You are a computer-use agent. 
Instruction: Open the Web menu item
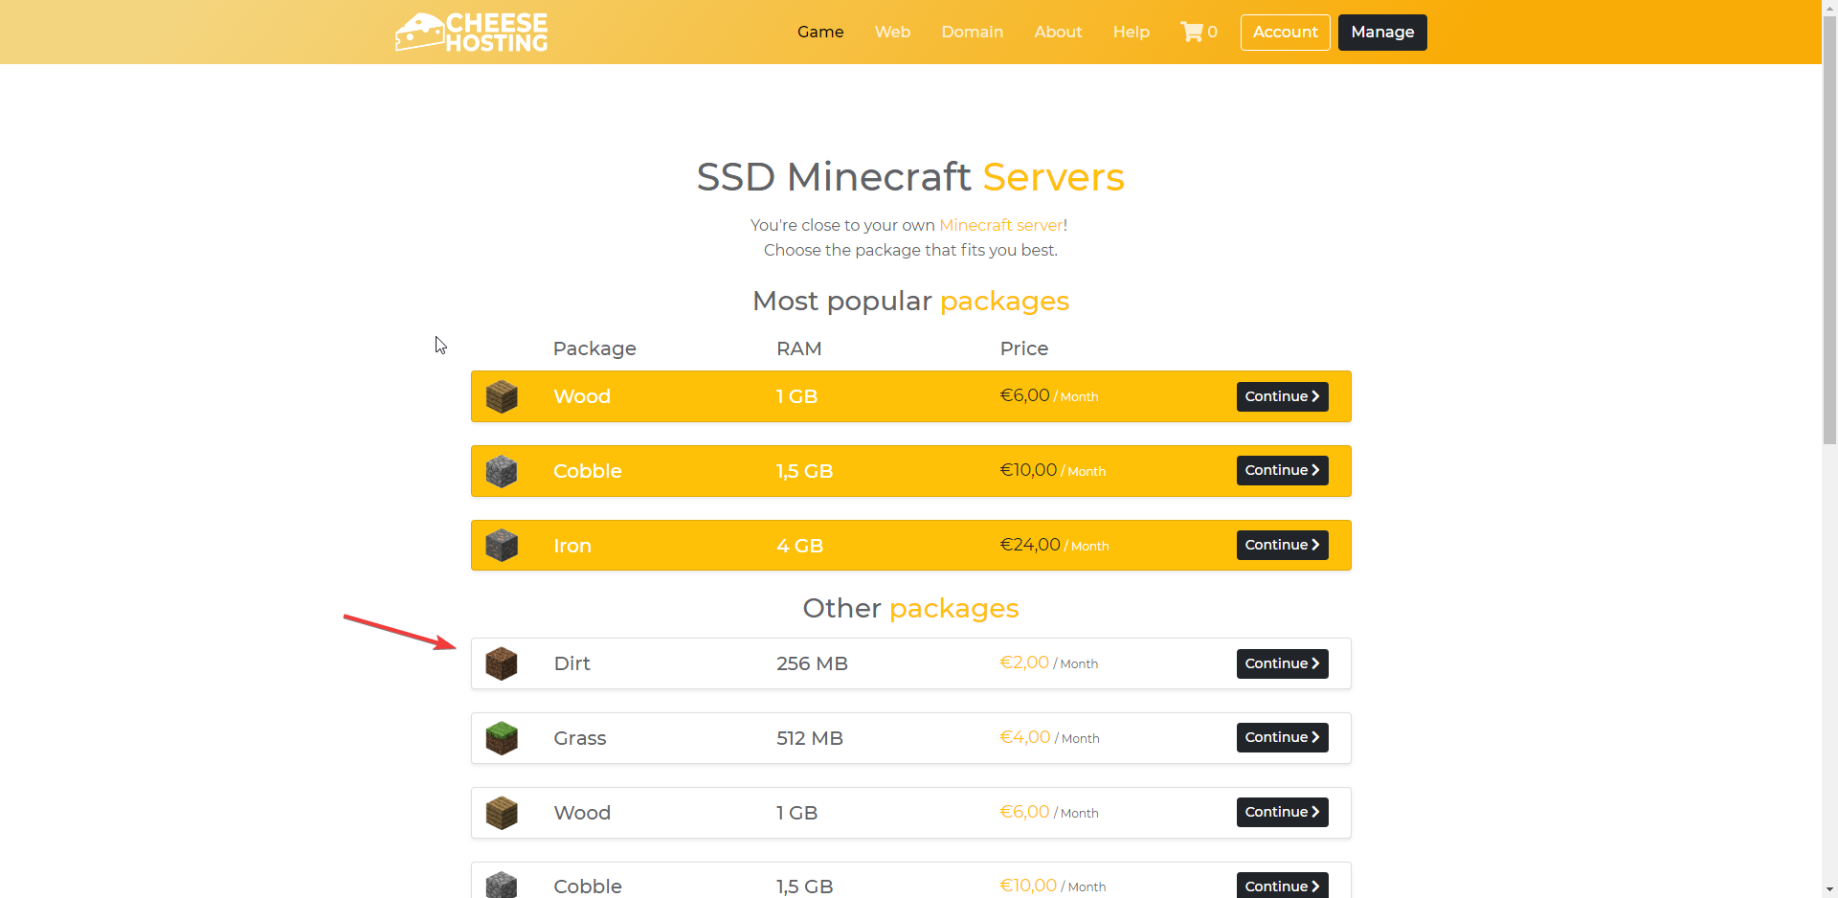pos(892,32)
